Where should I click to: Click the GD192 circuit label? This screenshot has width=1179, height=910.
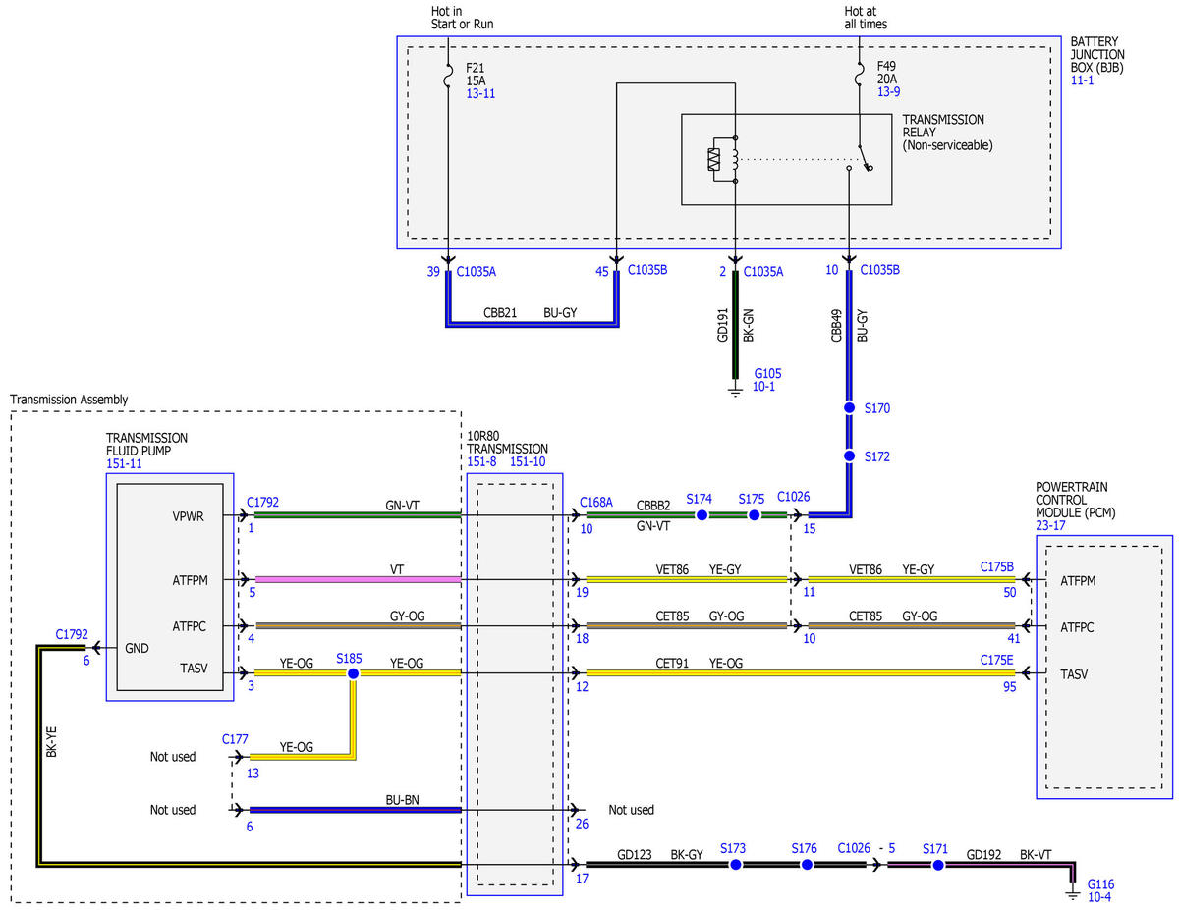(983, 855)
